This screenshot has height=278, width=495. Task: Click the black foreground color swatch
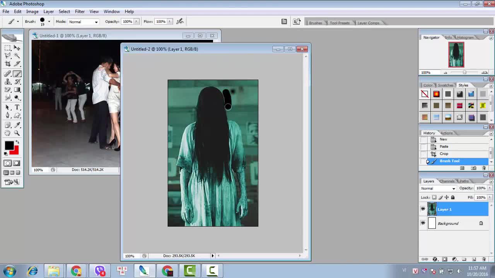(9, 145)
